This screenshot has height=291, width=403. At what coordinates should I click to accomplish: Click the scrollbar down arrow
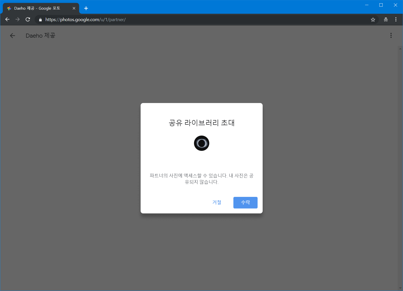[400, 288]
